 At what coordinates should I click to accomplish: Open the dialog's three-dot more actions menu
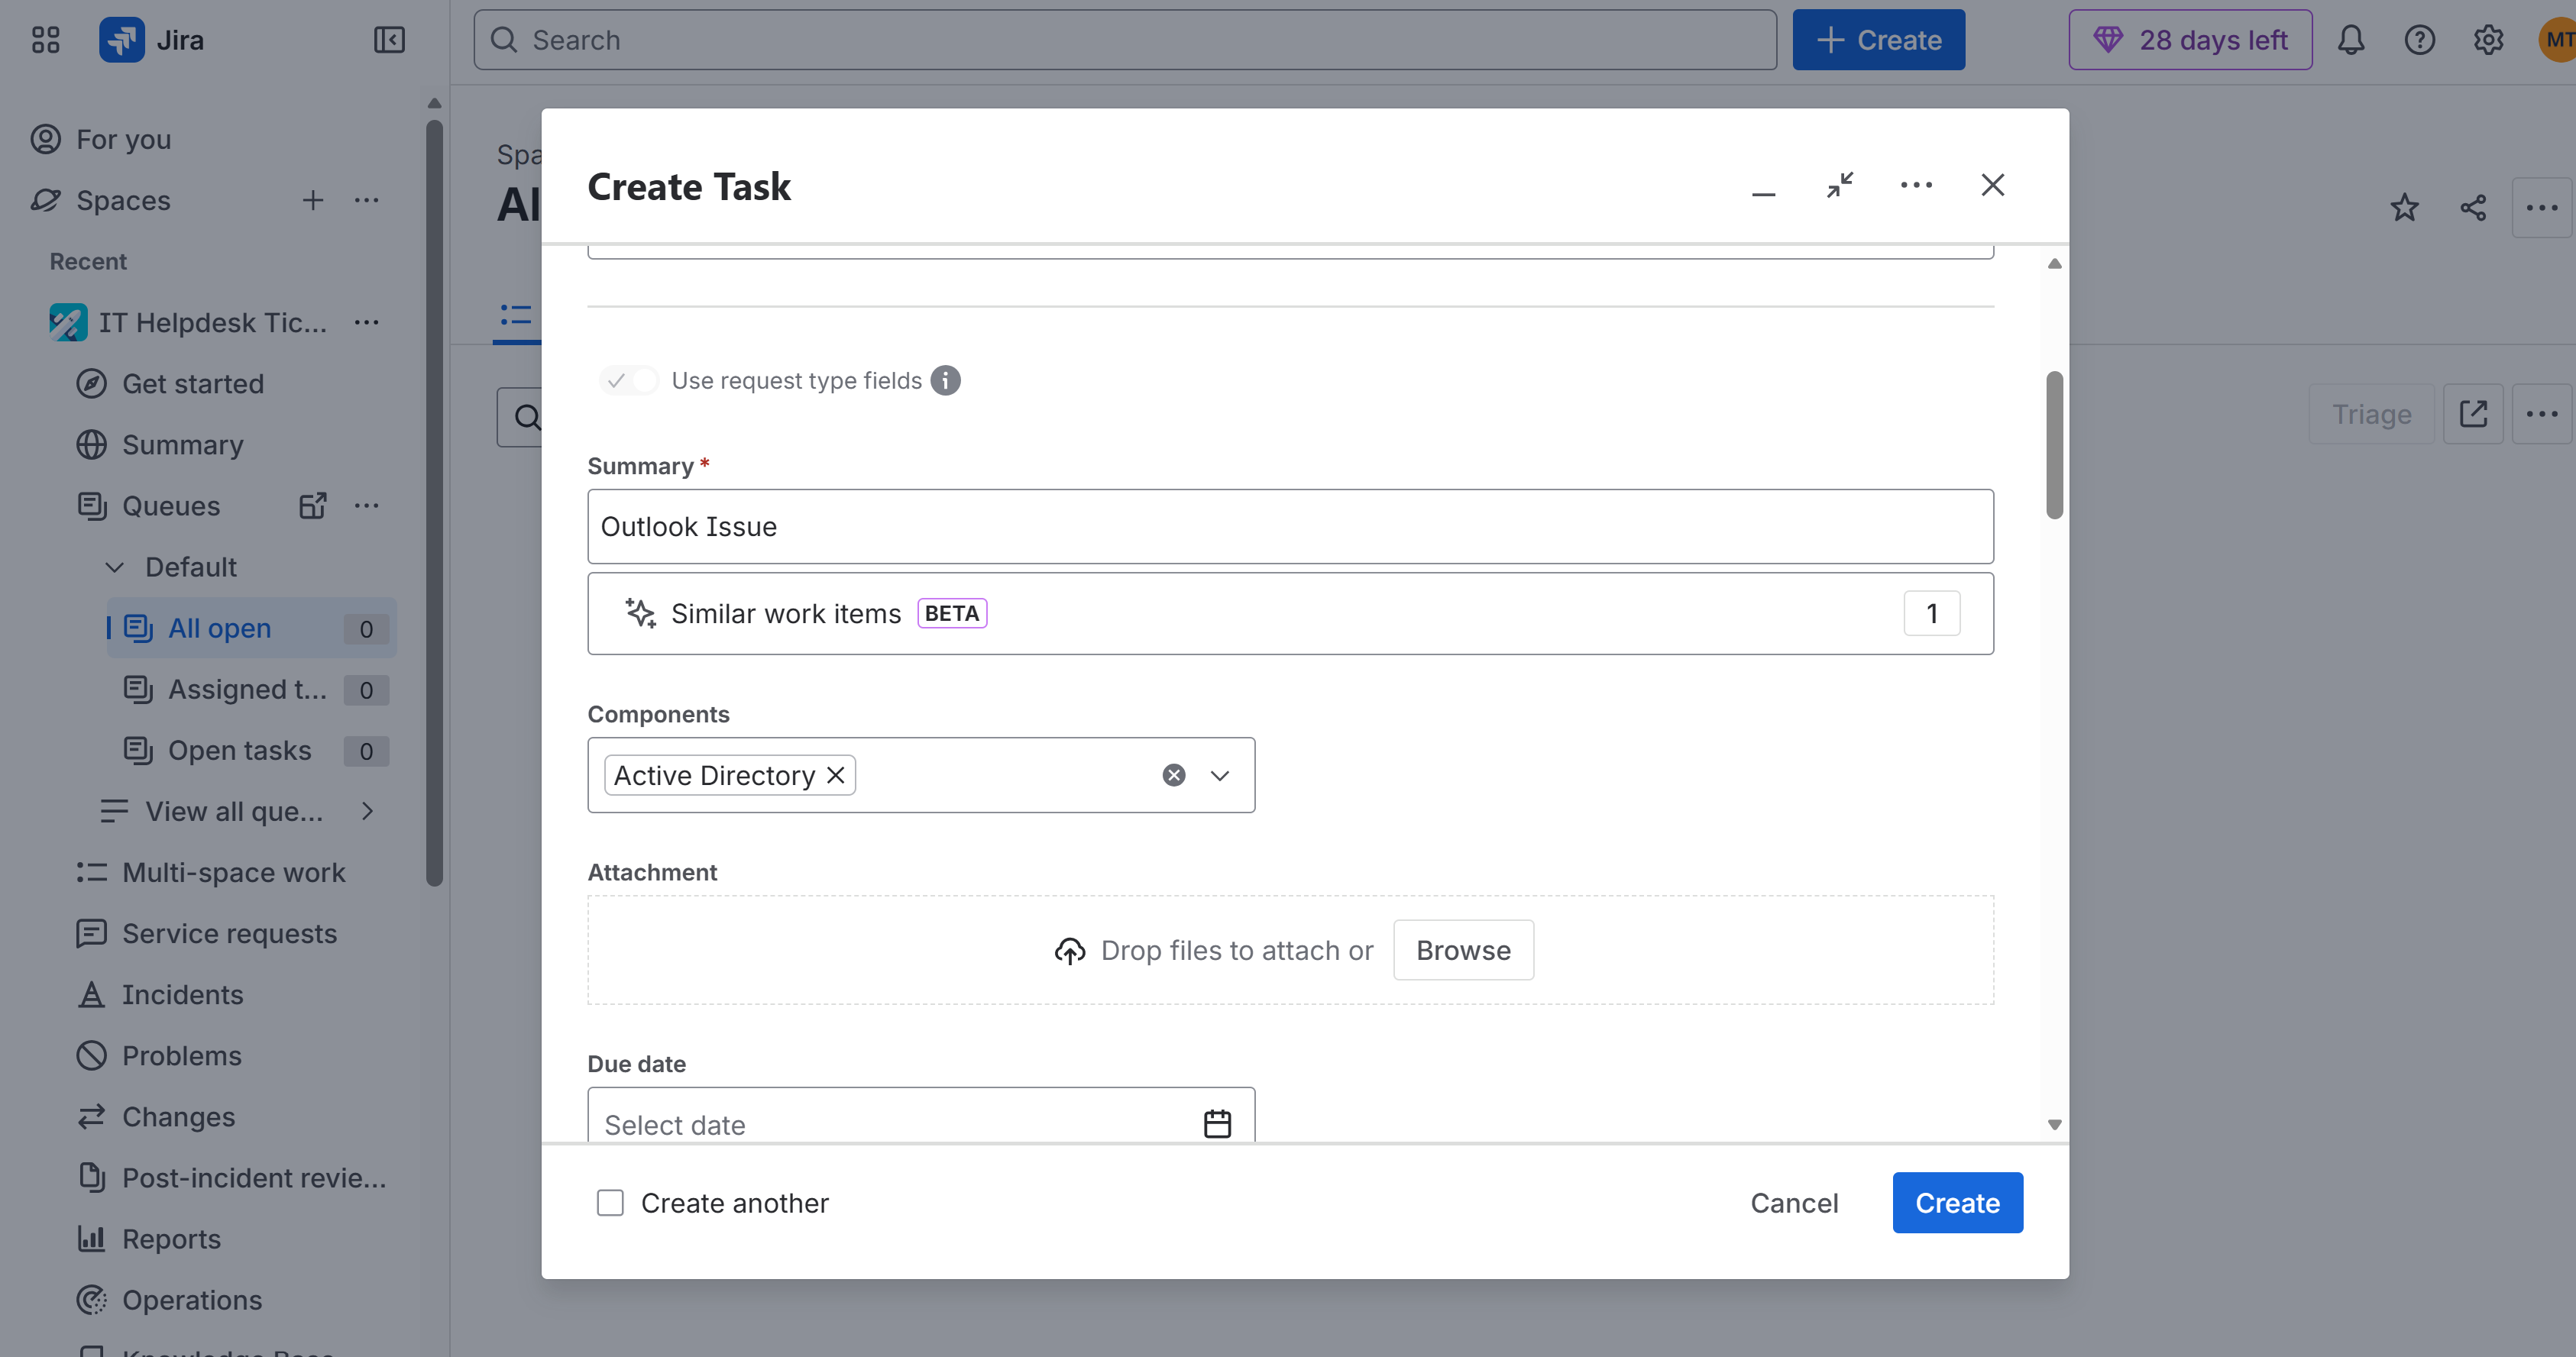[x=1916, y=185]
